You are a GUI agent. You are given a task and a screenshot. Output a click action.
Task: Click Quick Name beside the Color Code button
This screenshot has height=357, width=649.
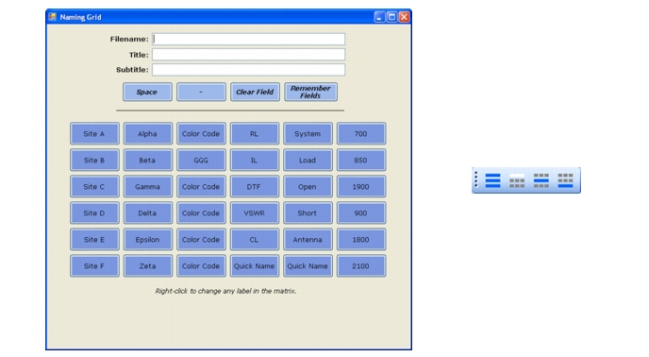tap(255, 266)
